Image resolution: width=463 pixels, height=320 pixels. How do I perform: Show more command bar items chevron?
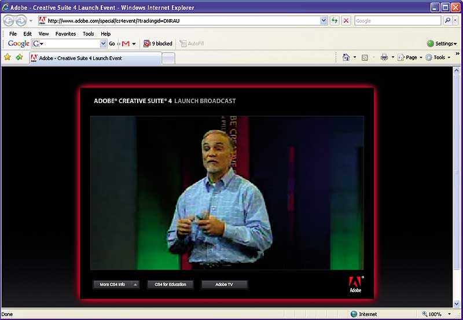pos(457,54)
